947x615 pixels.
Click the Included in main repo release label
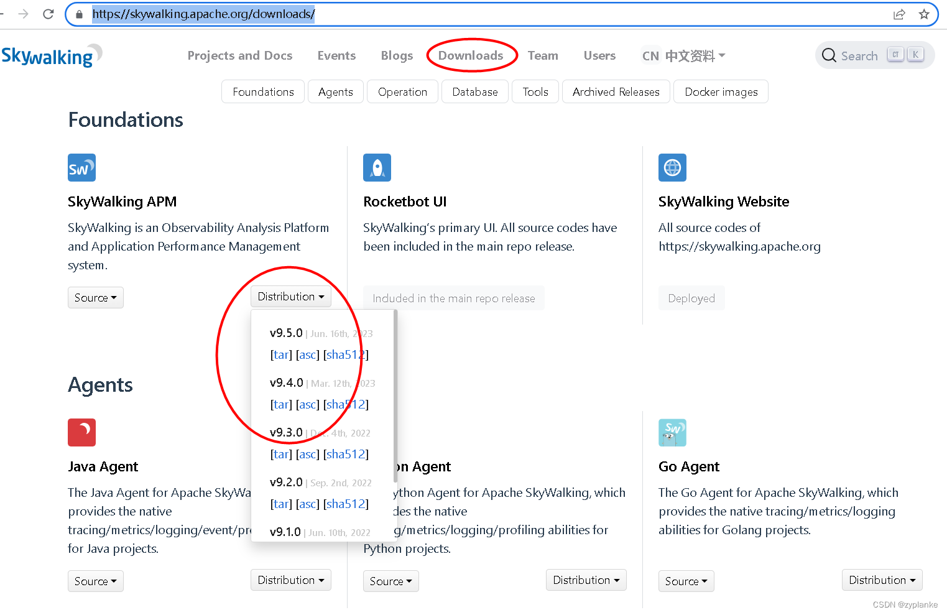tap(453, 298)
